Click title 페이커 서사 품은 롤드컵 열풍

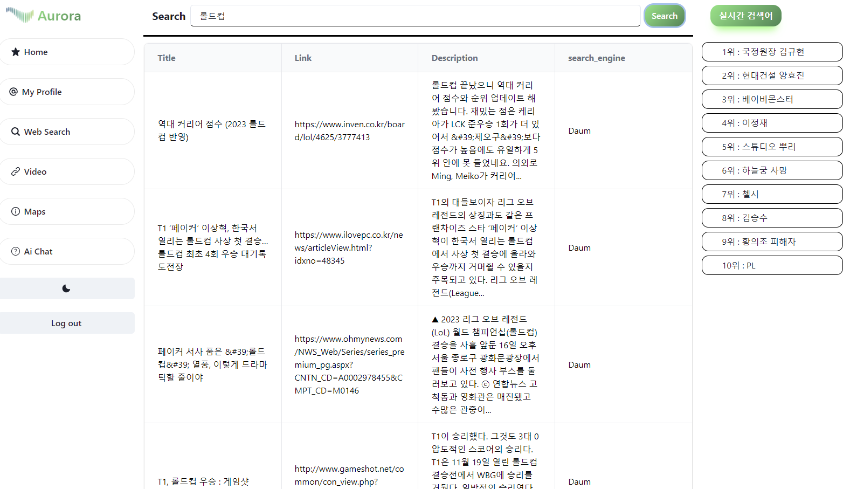212,364
